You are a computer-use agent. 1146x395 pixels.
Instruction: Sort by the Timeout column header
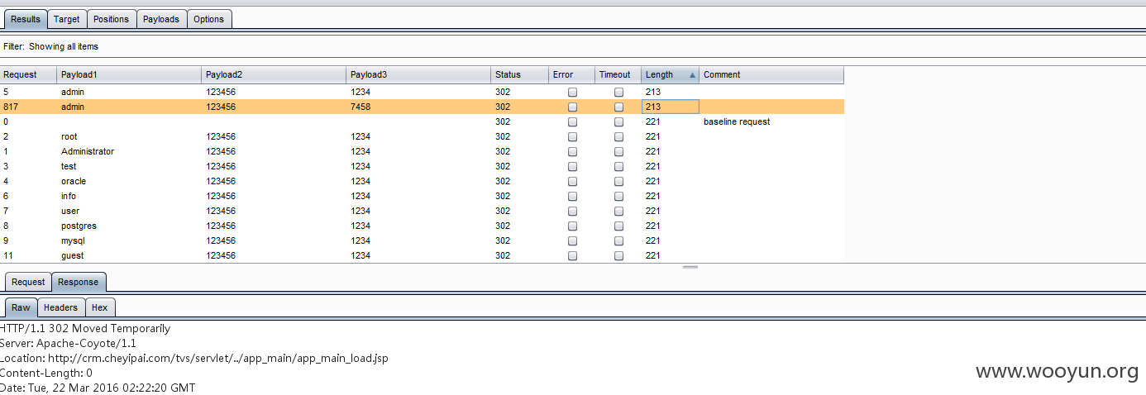618,74
